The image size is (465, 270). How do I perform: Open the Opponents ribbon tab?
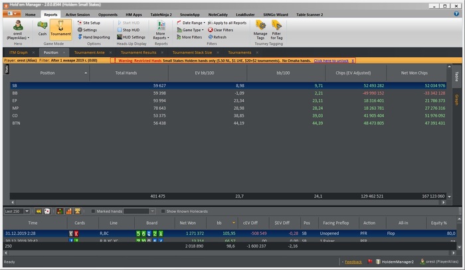tap(108, 15)
